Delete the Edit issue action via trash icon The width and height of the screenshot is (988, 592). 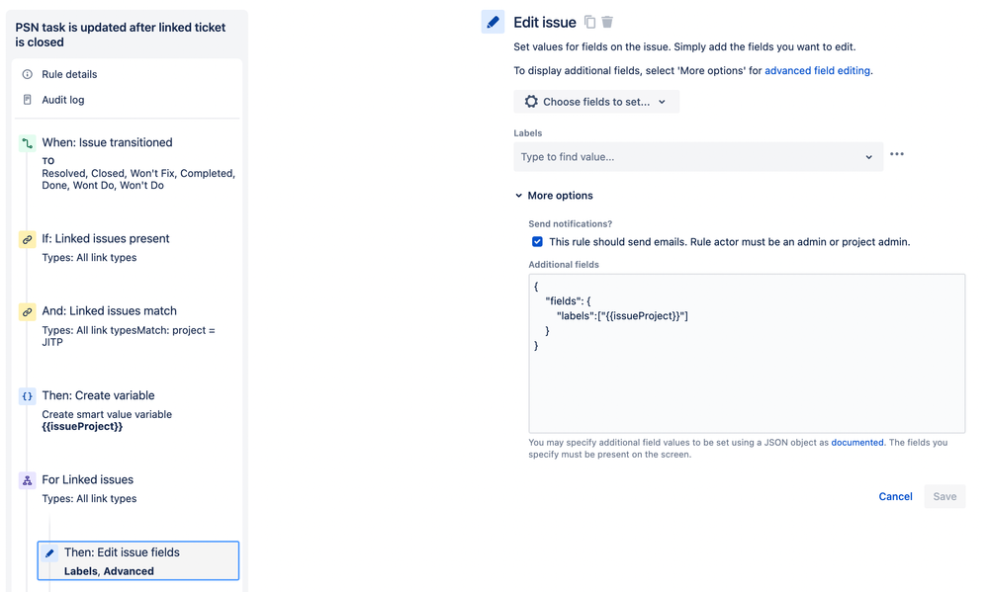click(607, 21)
